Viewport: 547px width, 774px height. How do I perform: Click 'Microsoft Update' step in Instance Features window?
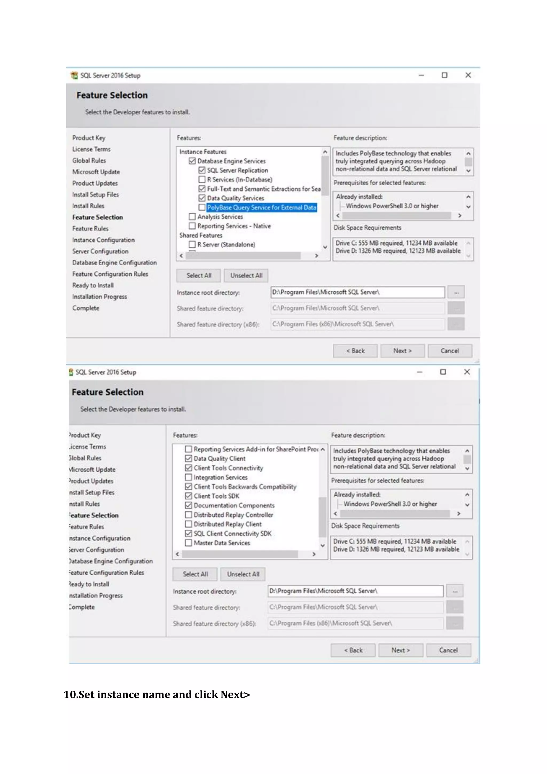click(96, 171)
